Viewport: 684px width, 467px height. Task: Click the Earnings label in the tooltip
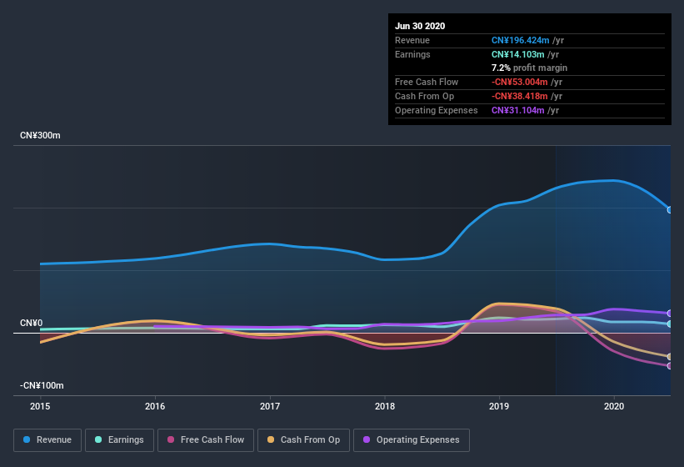(412, 54)
